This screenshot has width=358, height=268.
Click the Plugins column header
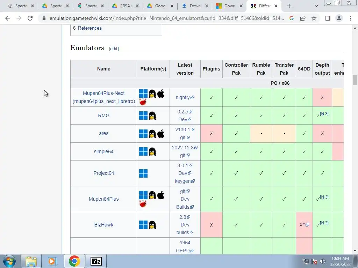coord(212,69)
